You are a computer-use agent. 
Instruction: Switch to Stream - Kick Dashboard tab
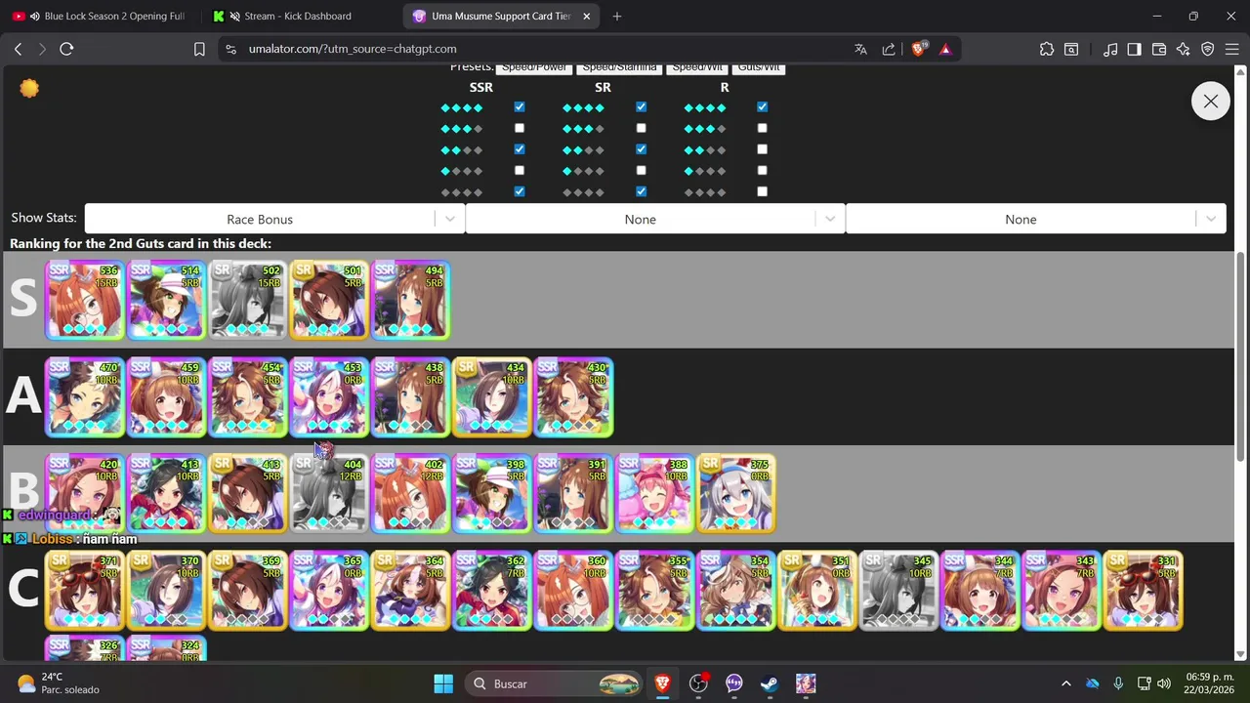tap(297, 16)
